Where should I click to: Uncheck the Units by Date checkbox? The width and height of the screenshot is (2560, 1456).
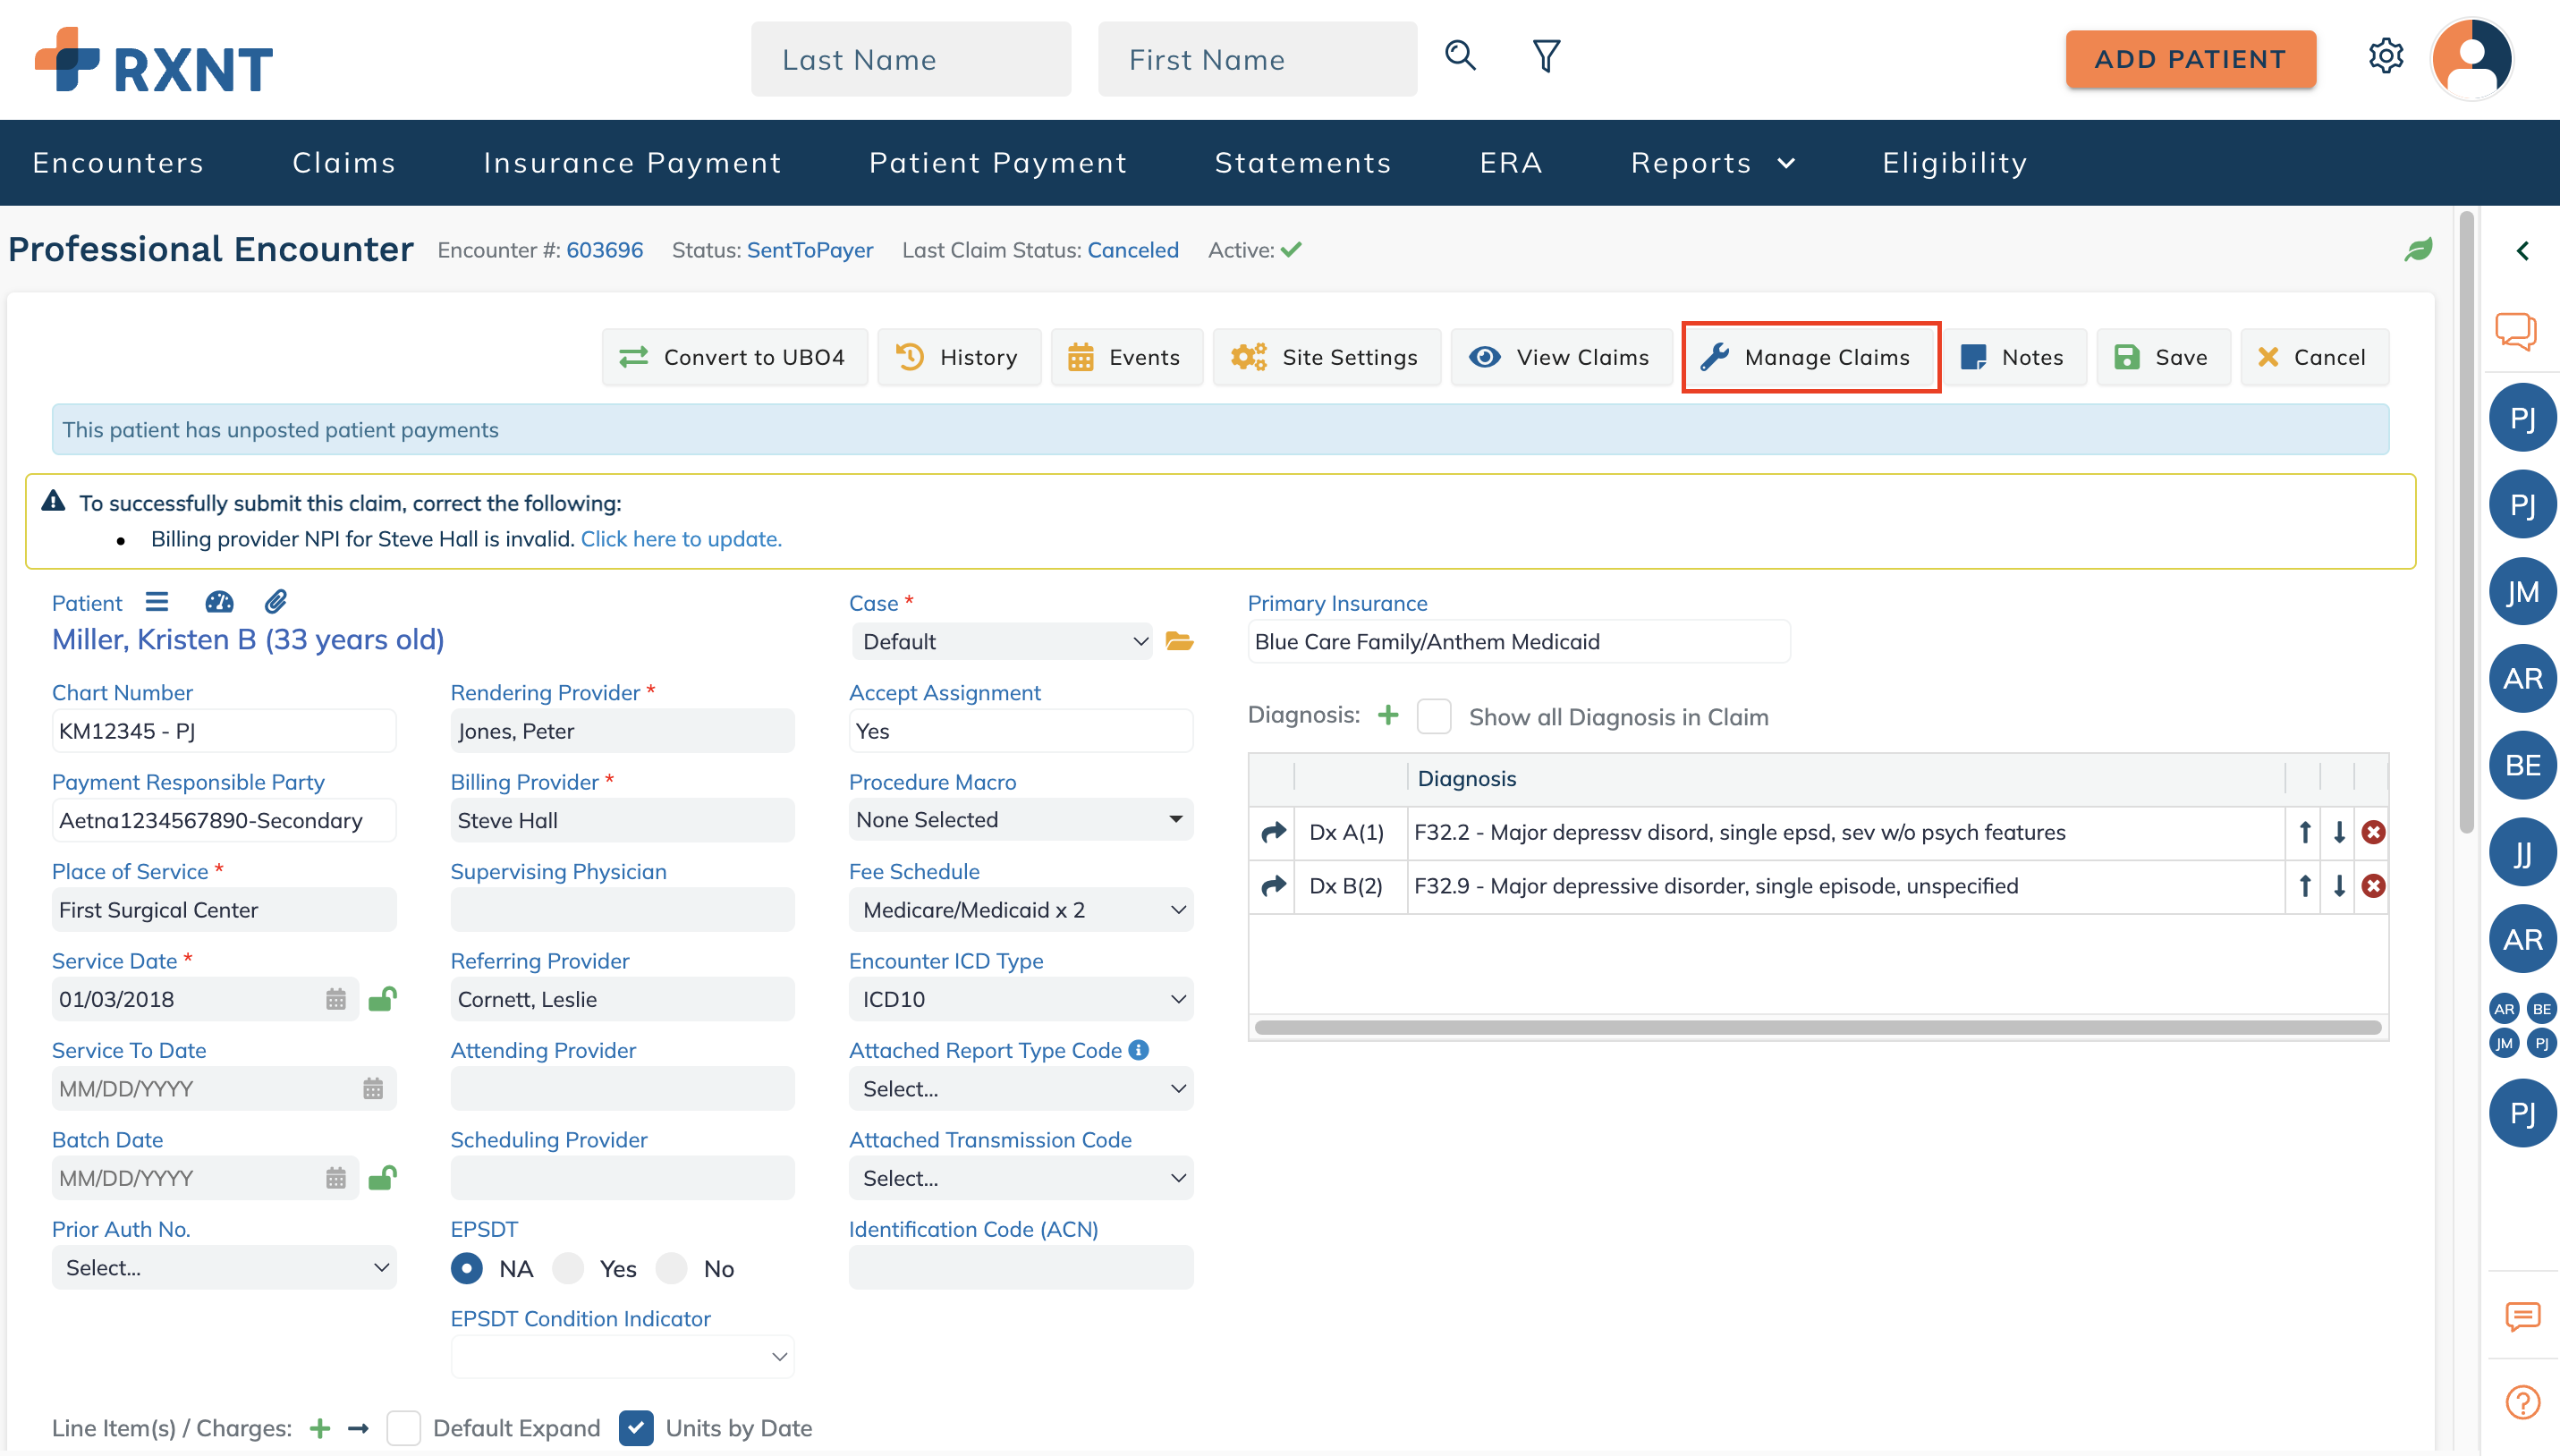636,1428
